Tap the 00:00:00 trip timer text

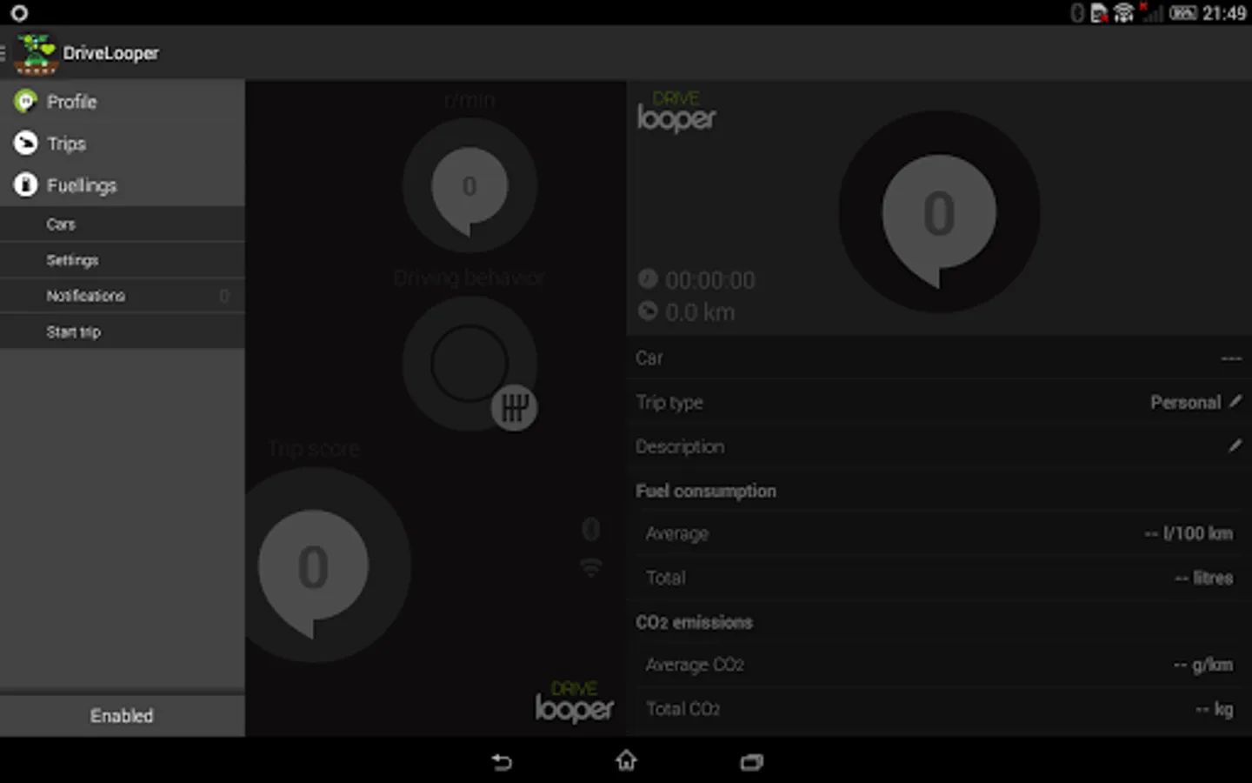(710, 280)
